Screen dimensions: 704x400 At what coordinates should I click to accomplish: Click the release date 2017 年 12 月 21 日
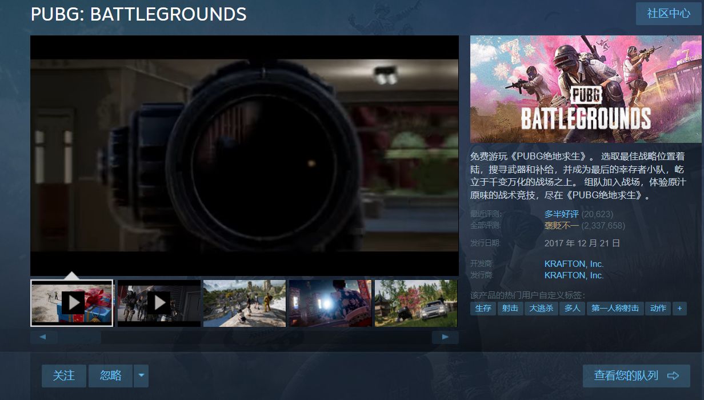[x=582, y=243]
